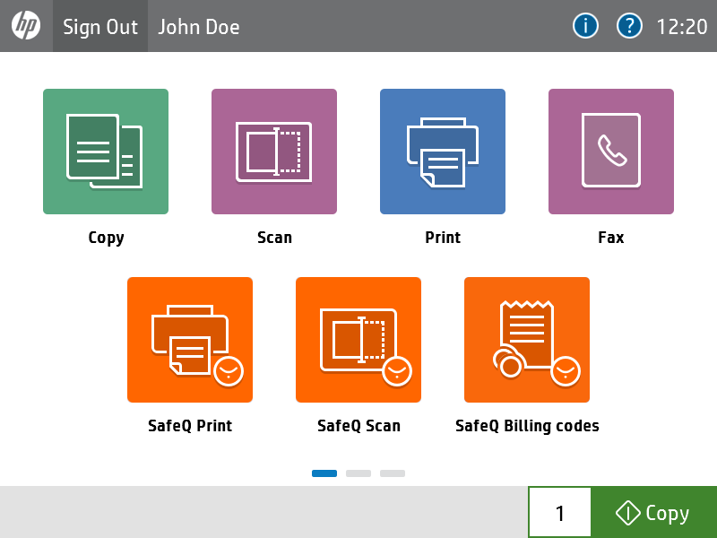Screen dimensions: 717x538
Task: Open help with the question mark icon
Action: (x=629, y=26)
